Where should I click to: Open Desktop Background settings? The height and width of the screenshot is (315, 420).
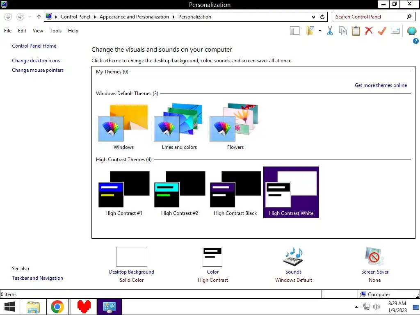tap(132, 265)
